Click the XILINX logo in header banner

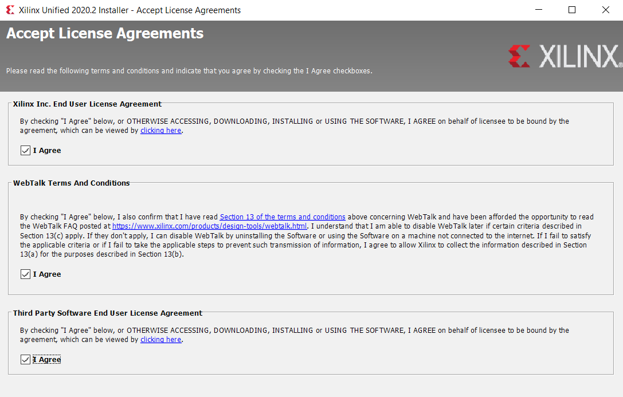click(x=565, y=56)
